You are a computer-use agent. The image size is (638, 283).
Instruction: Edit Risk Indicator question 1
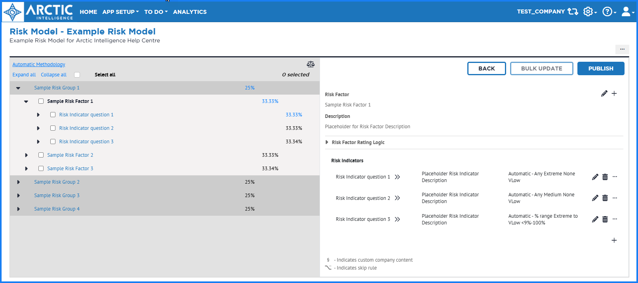(x=595, y=177)
